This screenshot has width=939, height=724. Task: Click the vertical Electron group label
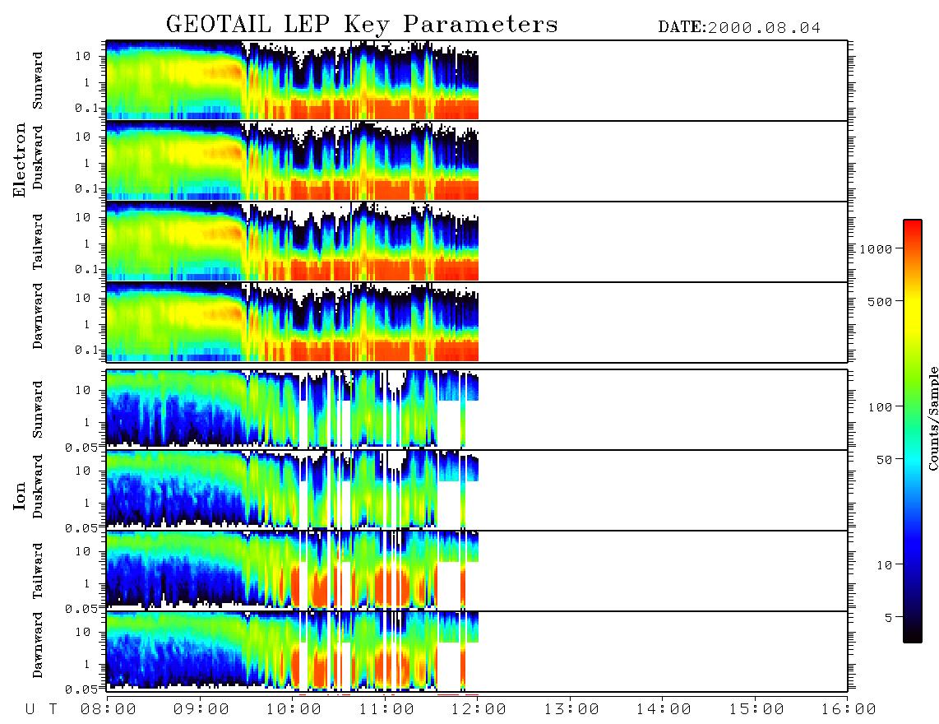point(19,160)
